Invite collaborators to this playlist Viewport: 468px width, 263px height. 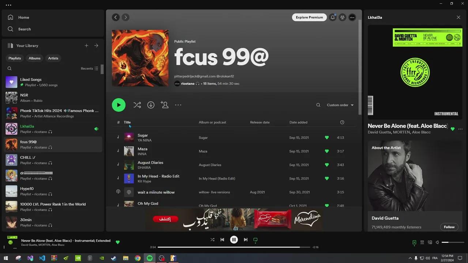pyautogui.click(x=165, y=105)
